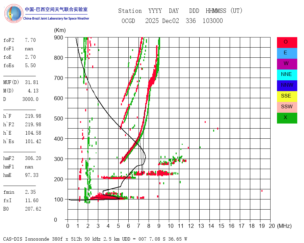The width and height of the screenshot is (304, 243).
Task: Click the 12 MHz axis tick label
Action: coord(191,226)
